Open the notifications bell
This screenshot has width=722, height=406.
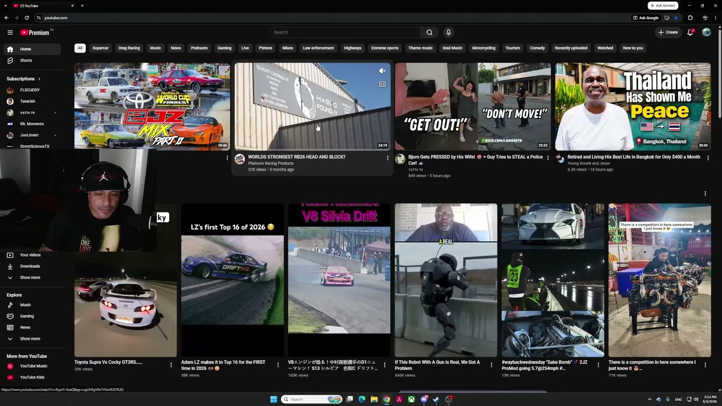[x=690, y=32]
